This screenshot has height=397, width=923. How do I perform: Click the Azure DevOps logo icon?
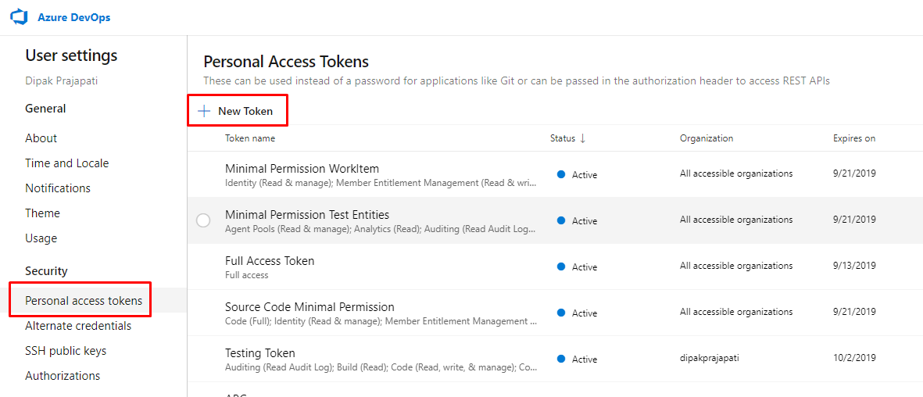tap(19, 17)
